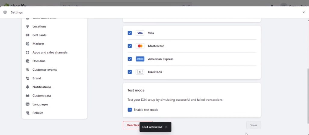This screenshot has height=135, width=309.
Task: Click the vertical scrollbar on the right
Action: click(x=307, y=96)
